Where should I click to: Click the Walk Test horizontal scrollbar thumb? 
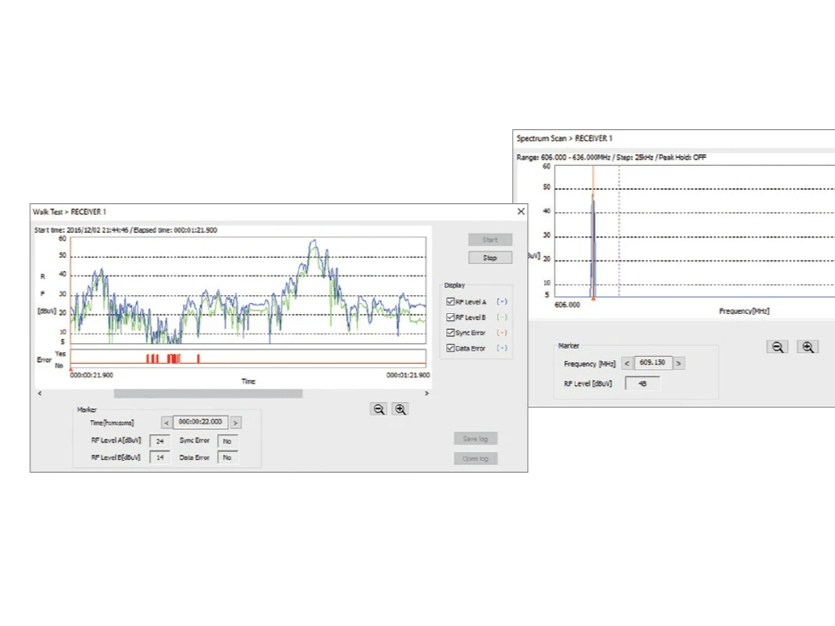click(x=208, y=393)
